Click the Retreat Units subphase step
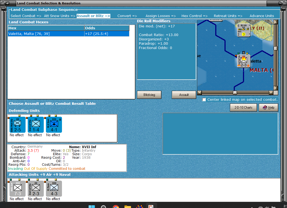287x208 pixels. click(228, 16)
